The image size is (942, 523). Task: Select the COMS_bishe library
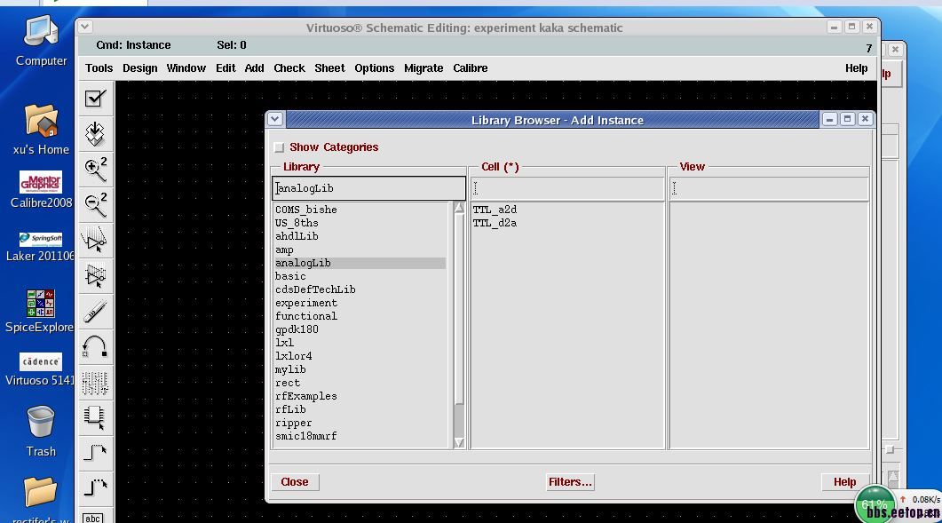coord(305,210)
